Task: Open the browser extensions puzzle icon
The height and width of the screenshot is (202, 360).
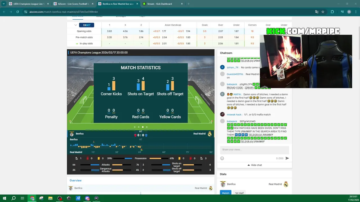Action: tap(332, 12)
